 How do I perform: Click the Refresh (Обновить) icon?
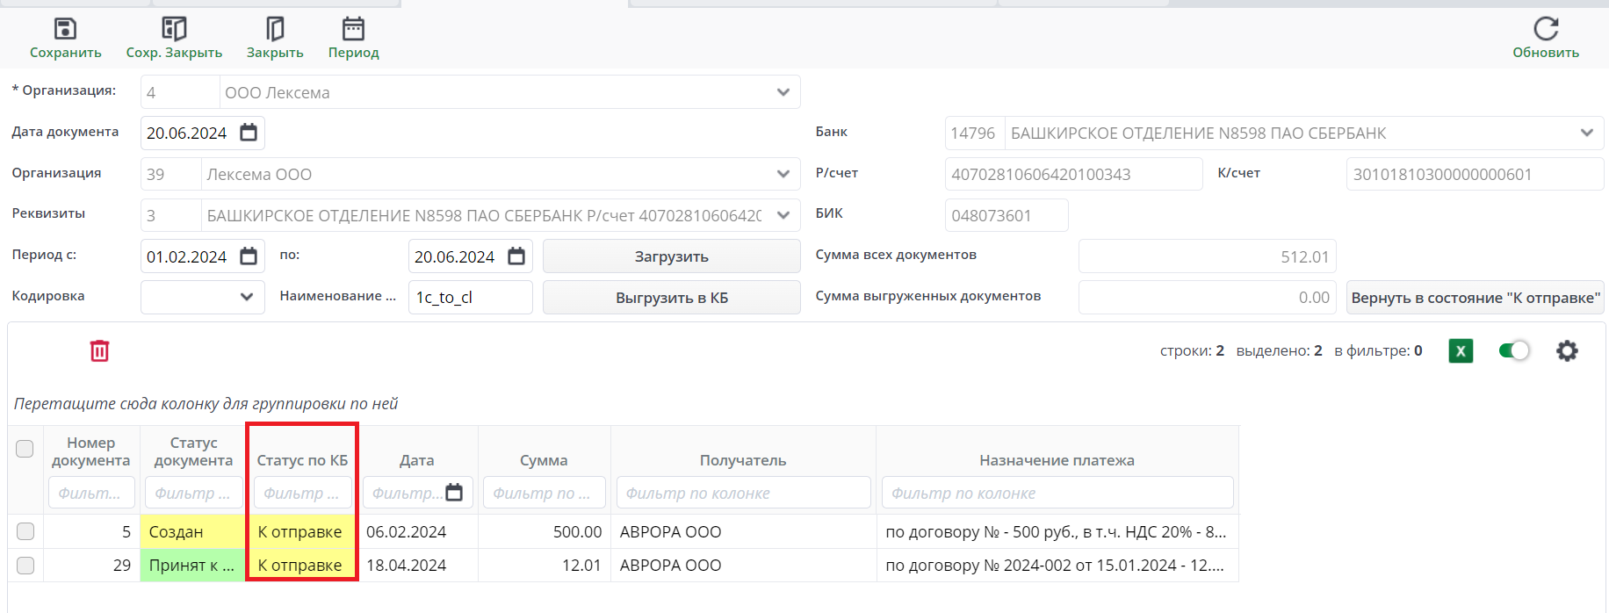tap(1545, 30)
